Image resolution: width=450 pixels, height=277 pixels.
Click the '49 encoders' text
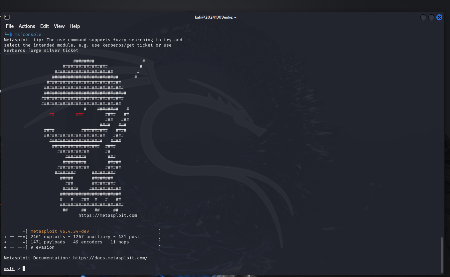click(88, 242)
